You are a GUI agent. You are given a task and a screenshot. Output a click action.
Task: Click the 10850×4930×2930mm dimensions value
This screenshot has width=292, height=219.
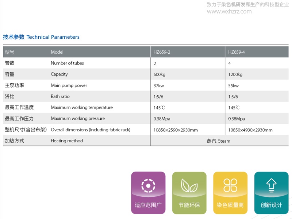coord(250,130)
